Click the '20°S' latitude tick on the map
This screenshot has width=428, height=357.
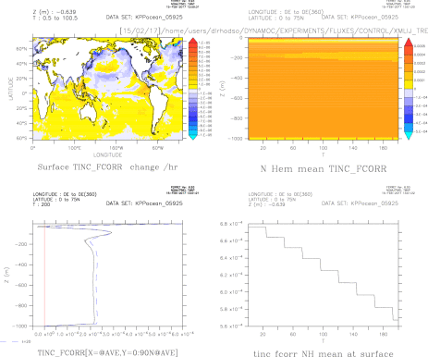tap(21, 108)
